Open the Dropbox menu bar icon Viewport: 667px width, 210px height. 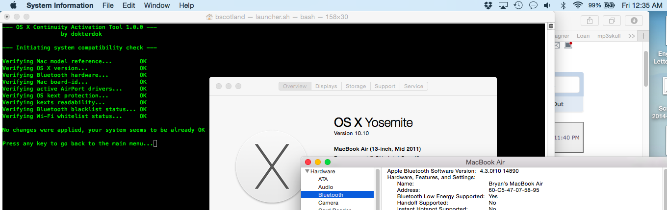click(488, 5)
